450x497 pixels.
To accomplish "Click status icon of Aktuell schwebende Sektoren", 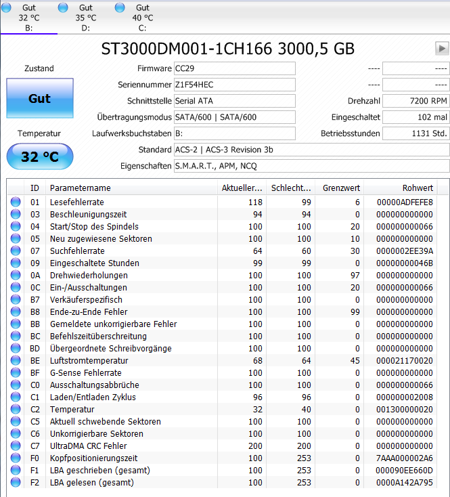I will (x=16, y=421).
